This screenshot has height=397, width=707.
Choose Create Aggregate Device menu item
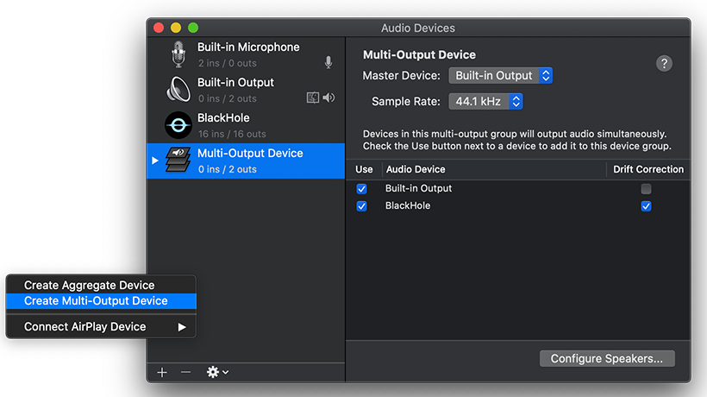(x=90, y=286)
